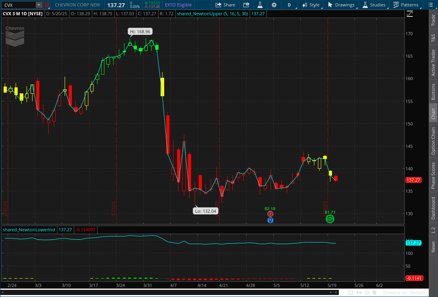
Task: Click the CVX symbol input field
Action: coord(19,5)
